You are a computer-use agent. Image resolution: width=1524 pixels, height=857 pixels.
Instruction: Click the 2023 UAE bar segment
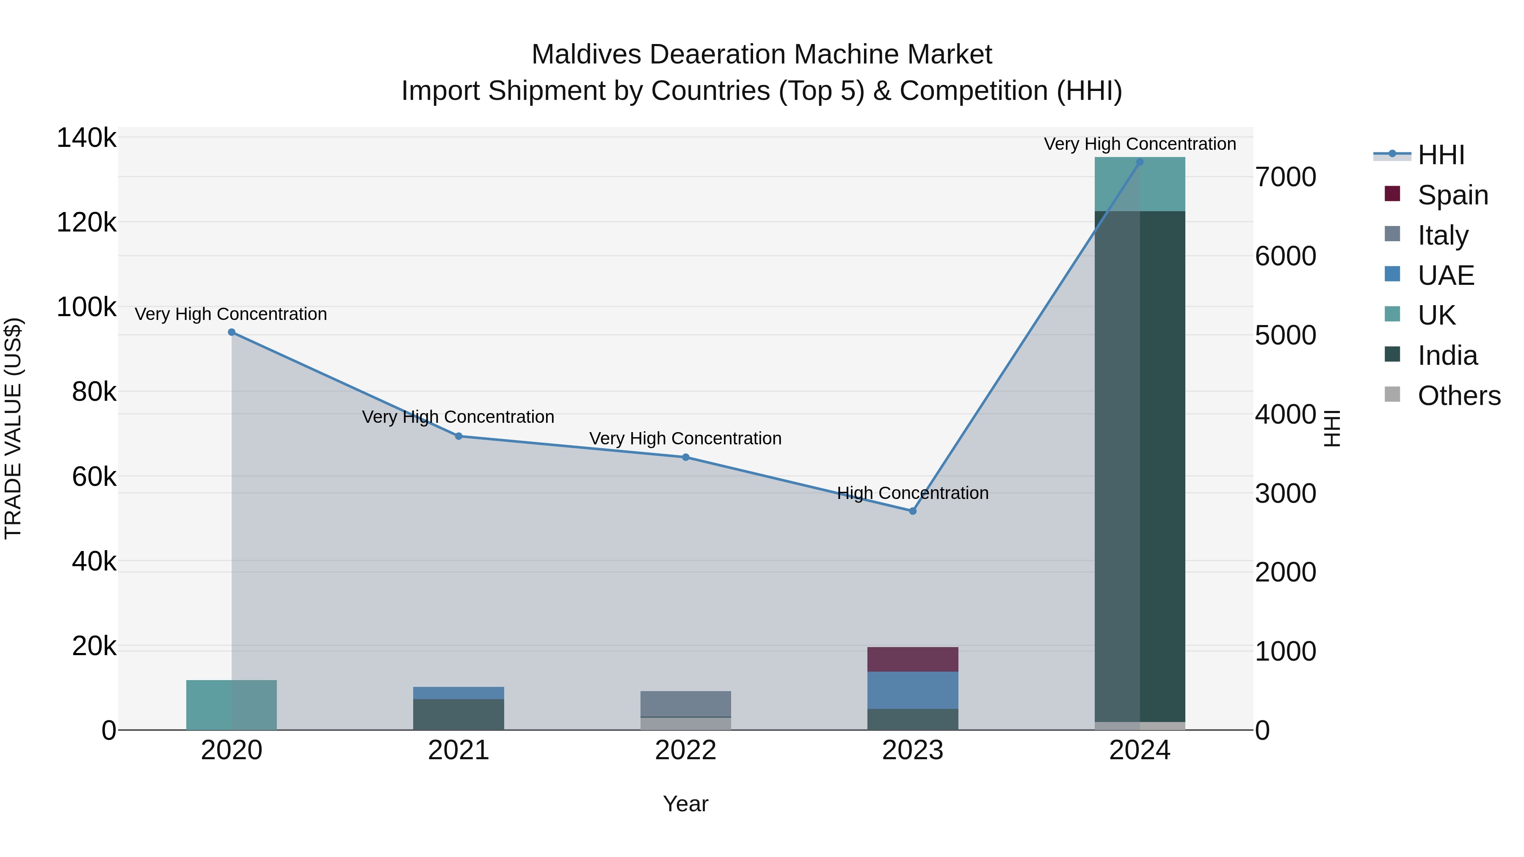coord(913,690)
